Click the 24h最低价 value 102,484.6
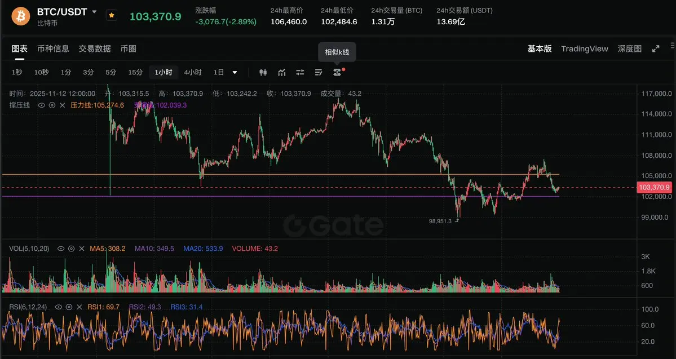Image resolution: width=676 pixels, height=359 pixels. [339, 21]
